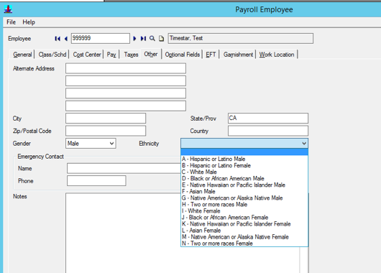Go to first employee record
The height and width of the screenshot is (273, 381).
[58, 39]
